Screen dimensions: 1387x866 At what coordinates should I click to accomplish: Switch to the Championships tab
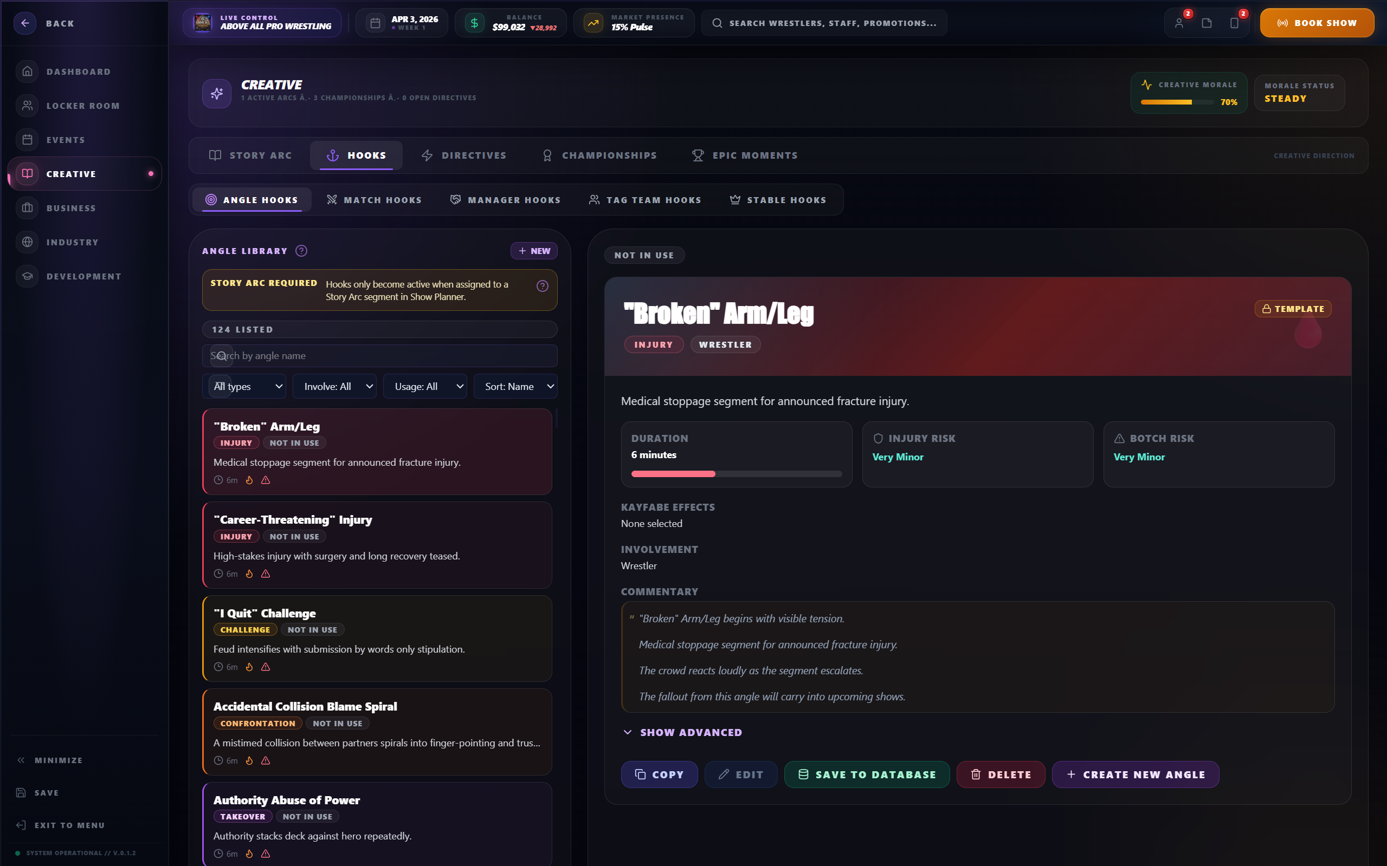[599, 156]
